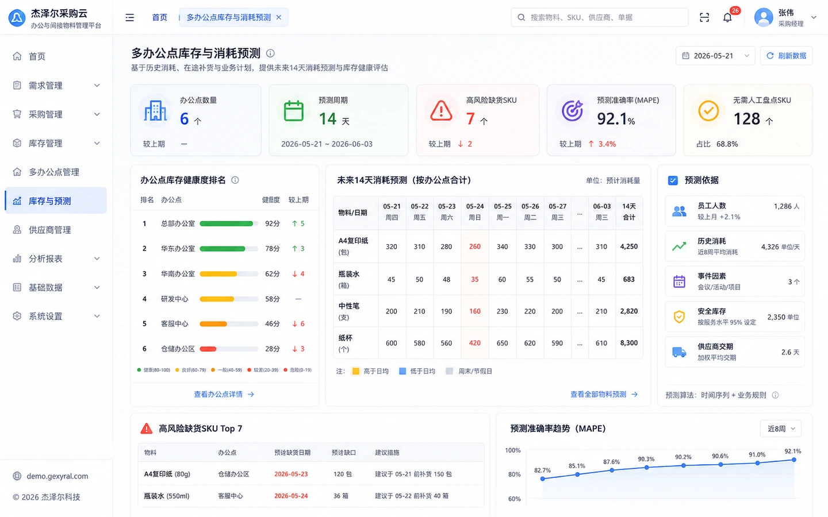Image resolution: width=828 pixels, height=517 pixels.
Task: Expand the 系统设置 sidebar menu
Action: click(56, 316)
